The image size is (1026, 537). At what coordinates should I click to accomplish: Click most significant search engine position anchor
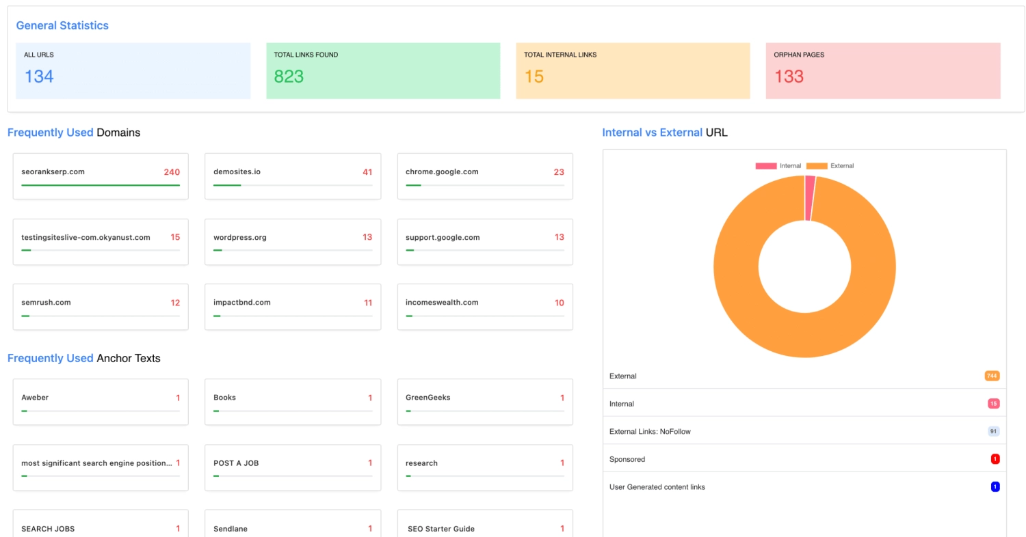[x=96, y=463]
